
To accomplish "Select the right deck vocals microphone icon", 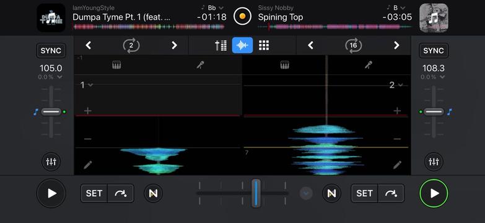I will (368, 65).
